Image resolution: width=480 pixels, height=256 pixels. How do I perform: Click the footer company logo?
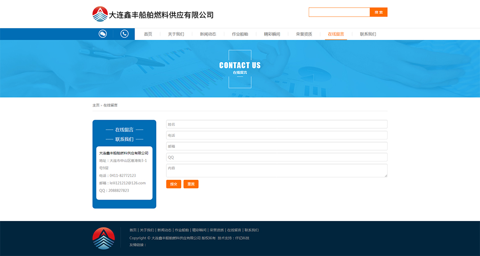[x=104, y=238]
